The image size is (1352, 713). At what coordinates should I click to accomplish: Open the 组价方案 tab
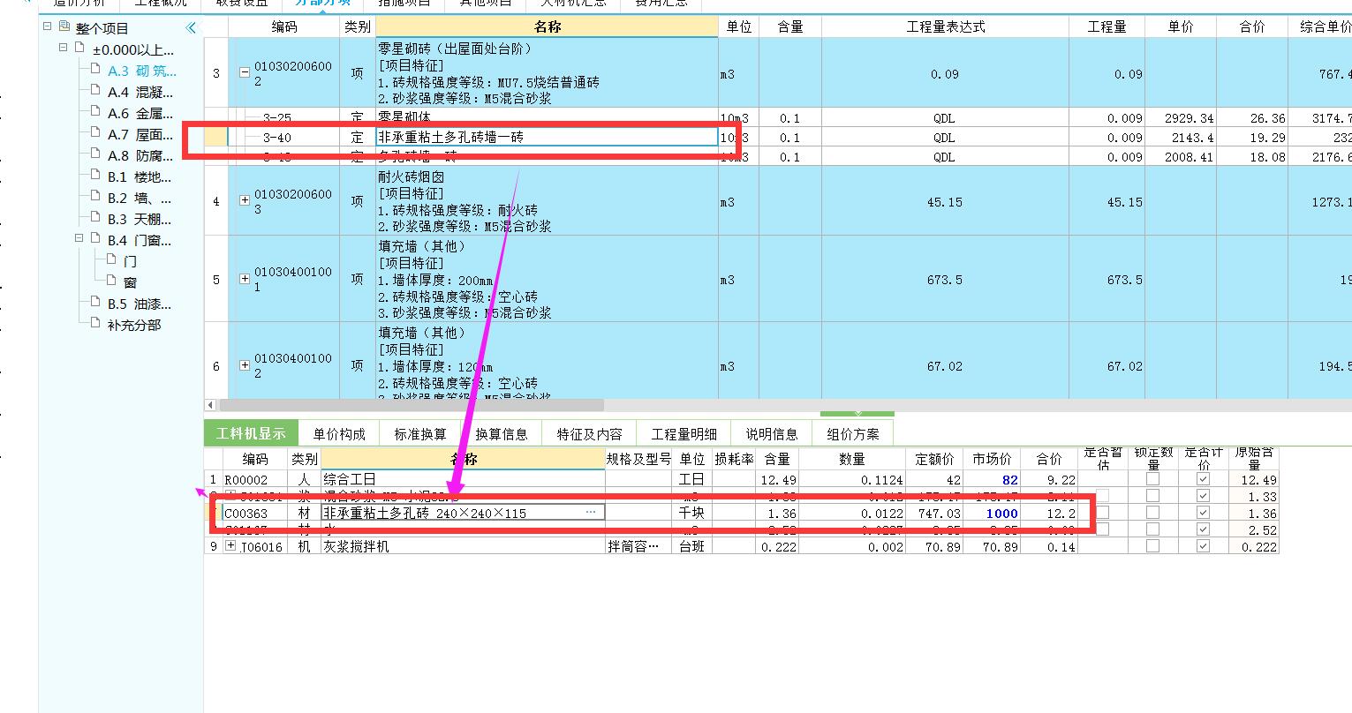coord(853,433)
